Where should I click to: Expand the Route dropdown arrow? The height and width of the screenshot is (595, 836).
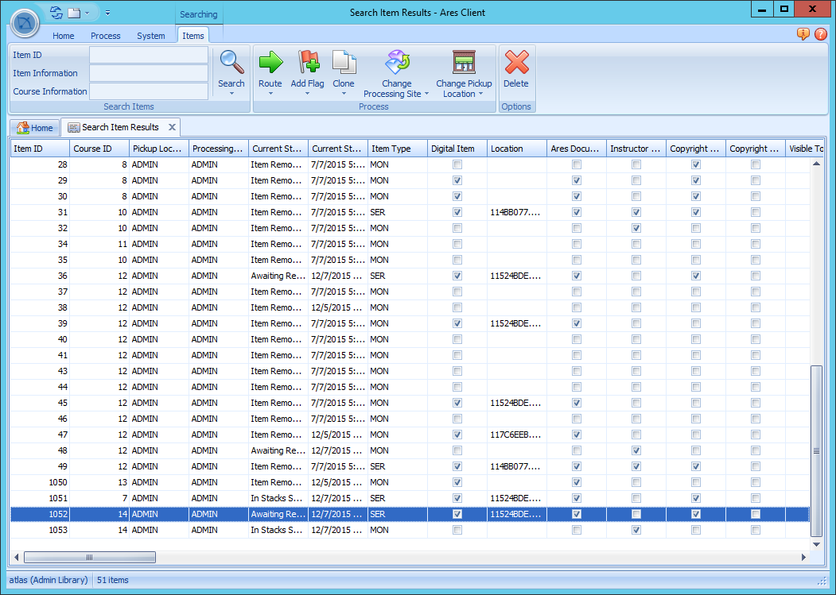270,94
